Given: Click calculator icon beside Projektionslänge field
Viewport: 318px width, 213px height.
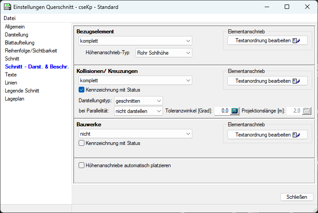Looking at the screenshot, I should pos(306,111).
